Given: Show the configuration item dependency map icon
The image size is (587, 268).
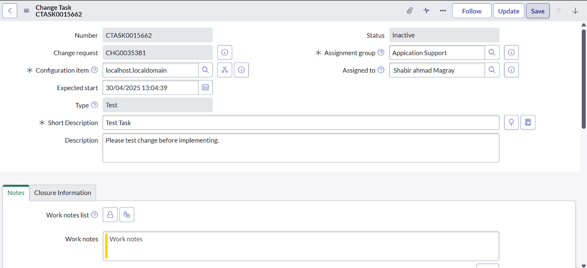Looking at the screenshot, I should point(225,70).
